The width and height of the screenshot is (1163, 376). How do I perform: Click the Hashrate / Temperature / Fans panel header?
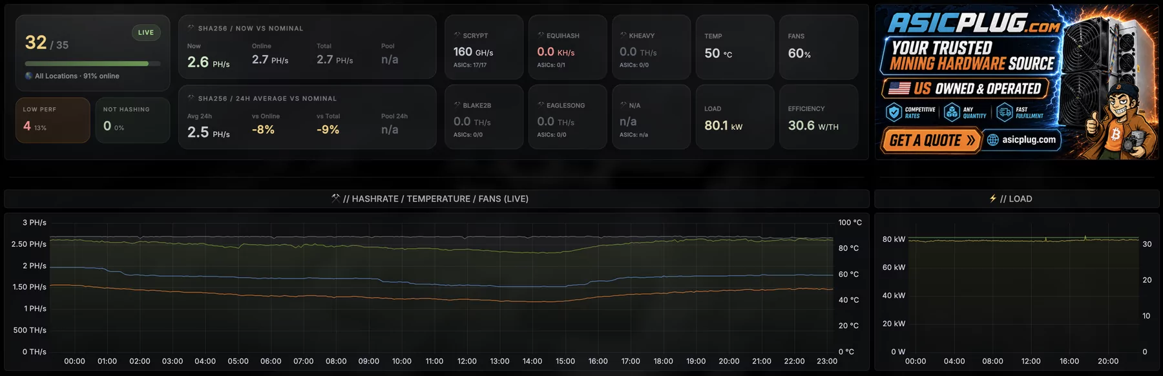pyautogui.click(x=437, y=199)
